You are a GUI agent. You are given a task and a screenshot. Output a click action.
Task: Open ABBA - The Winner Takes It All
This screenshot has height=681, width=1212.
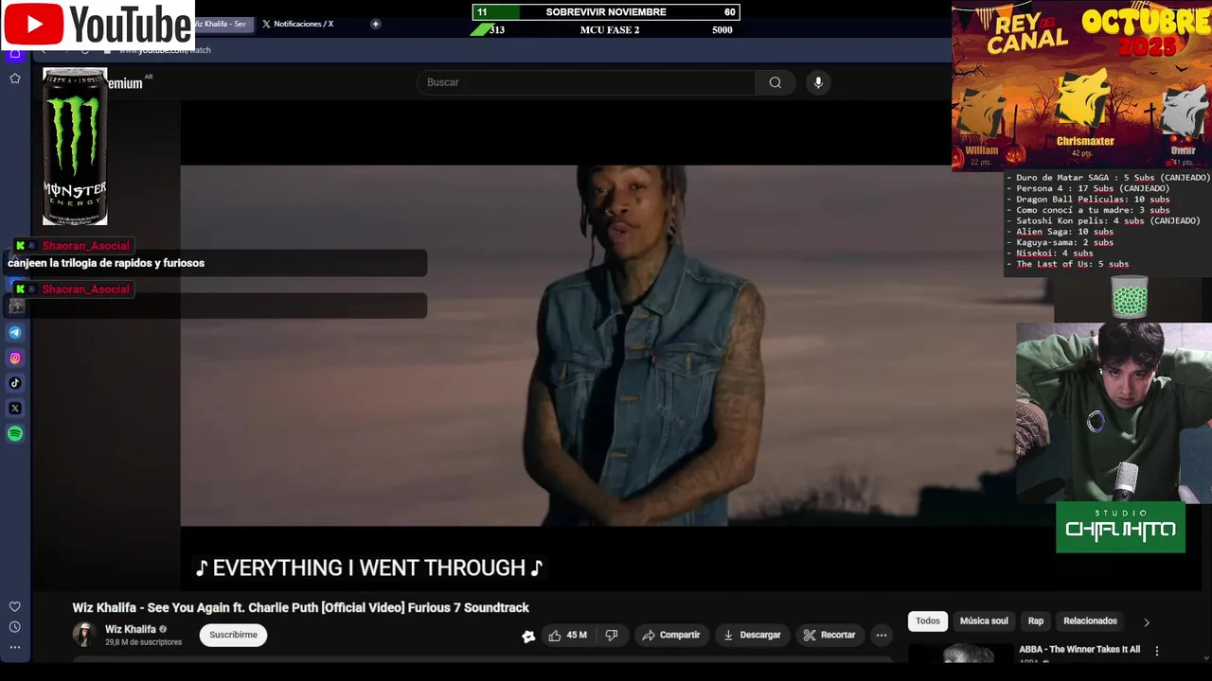pyautogui.click(x=1079, y=650)
